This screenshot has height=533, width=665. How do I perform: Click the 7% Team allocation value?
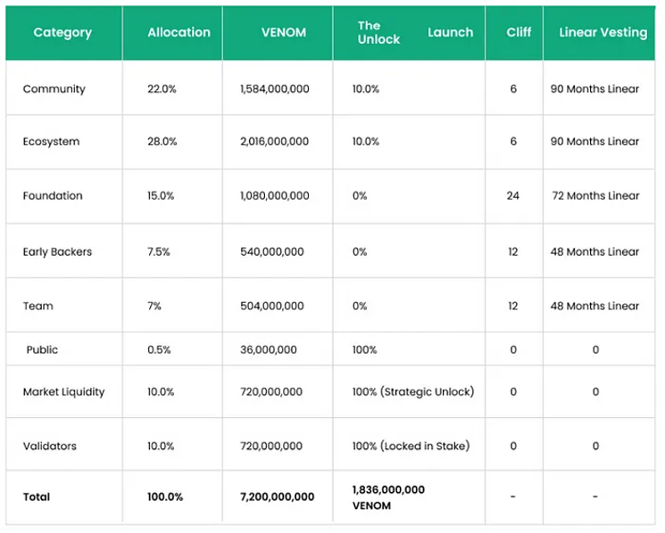154,306
